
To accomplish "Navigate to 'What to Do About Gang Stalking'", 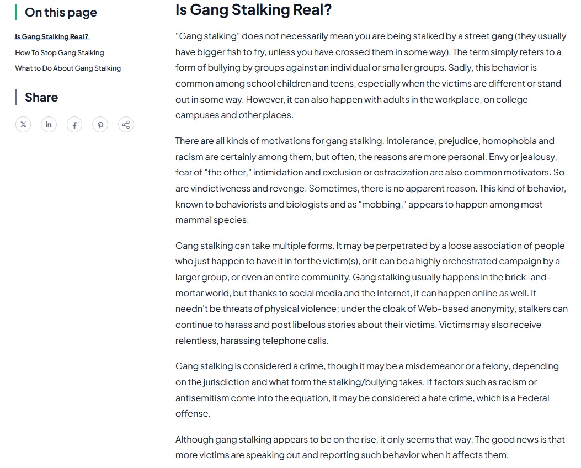I will point(68,68).
